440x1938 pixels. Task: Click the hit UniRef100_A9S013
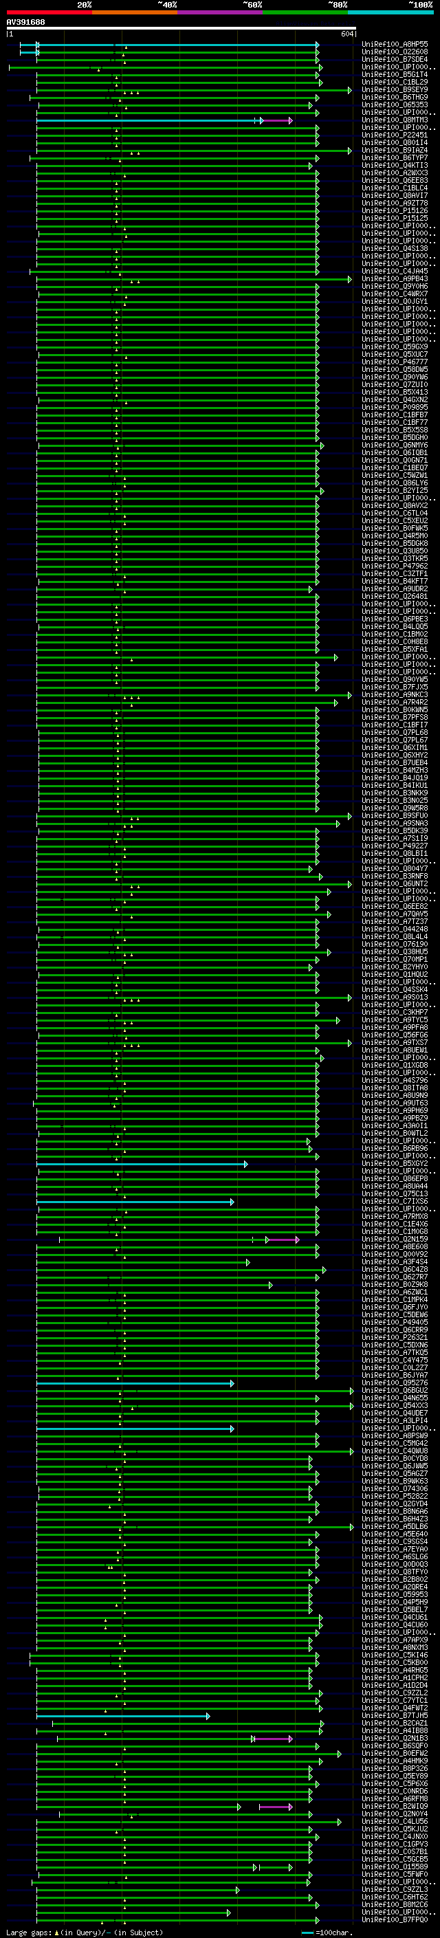pos(395,997)
